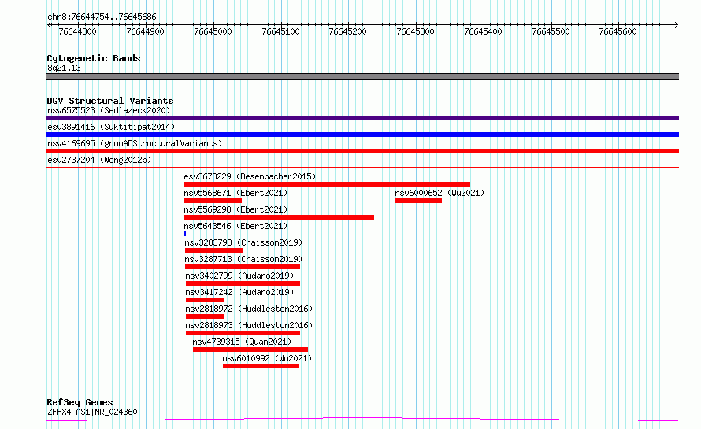Screen dimensions: 701x429
Task: Select the nsv3417242 (Audano2019) label
Action: [239, 292]
